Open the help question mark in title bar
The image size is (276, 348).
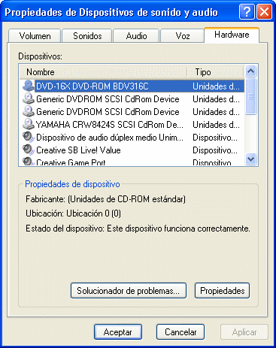[x=247, y=11]
